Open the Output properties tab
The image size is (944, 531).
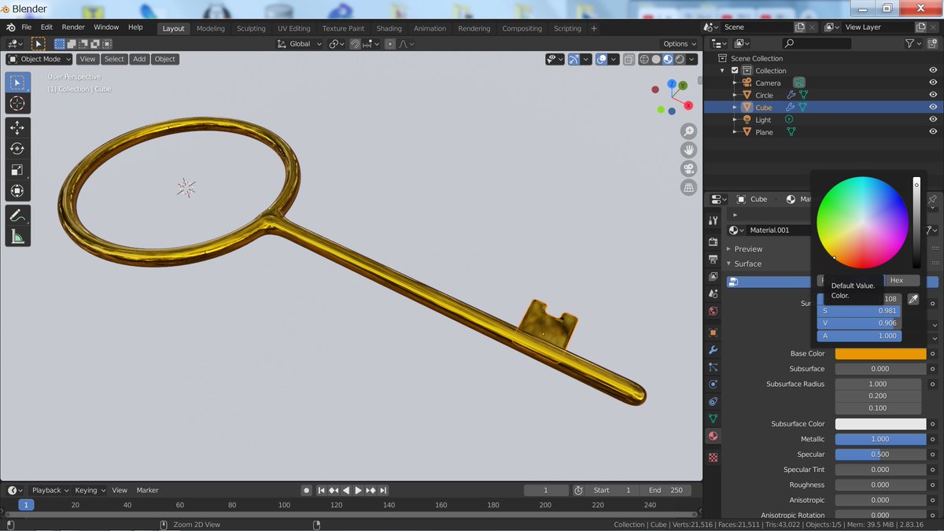pyautogui.click(x=714, y=259)
